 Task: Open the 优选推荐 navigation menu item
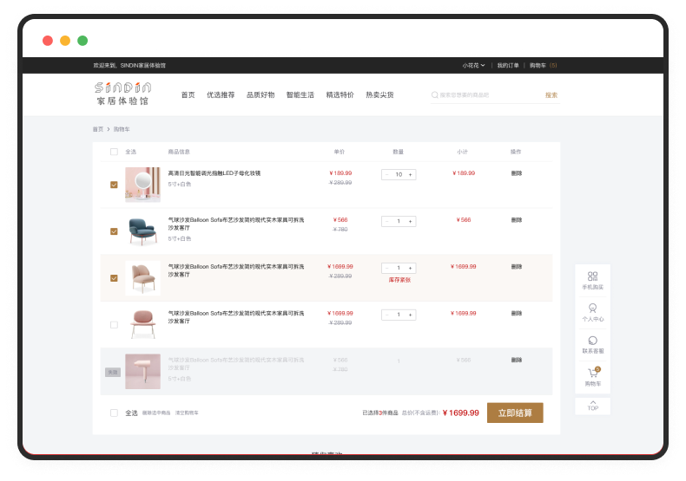tap(221, 94)
